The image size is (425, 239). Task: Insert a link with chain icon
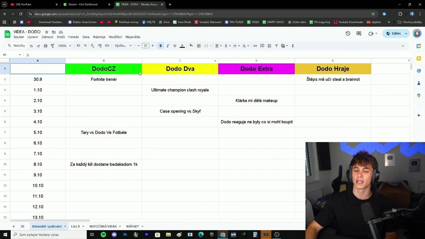click(255, 46)
